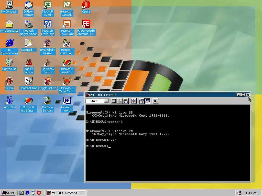Select the Recycle Bin icon
The width and height of the screenshot is (262, 196).
(9, 65)
